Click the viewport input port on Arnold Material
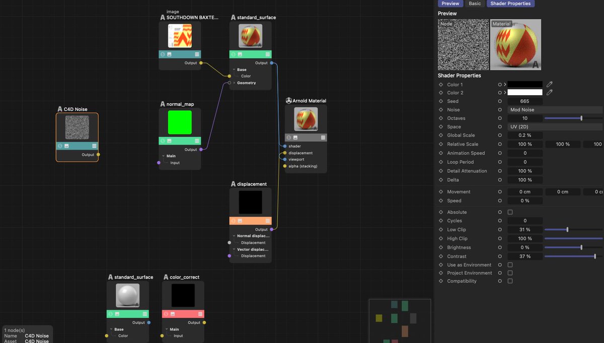This screenshot has width=604, height=343. (x=285, y=159)
